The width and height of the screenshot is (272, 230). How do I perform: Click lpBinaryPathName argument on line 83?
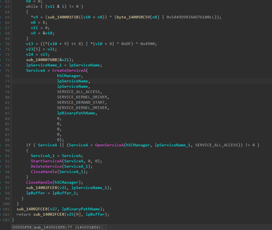(x=76, y=113)
